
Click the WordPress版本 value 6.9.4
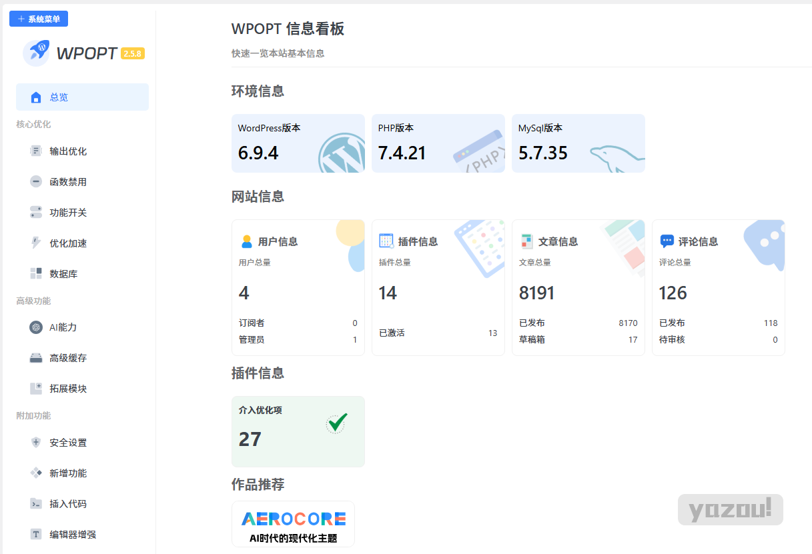pos(258,153)
